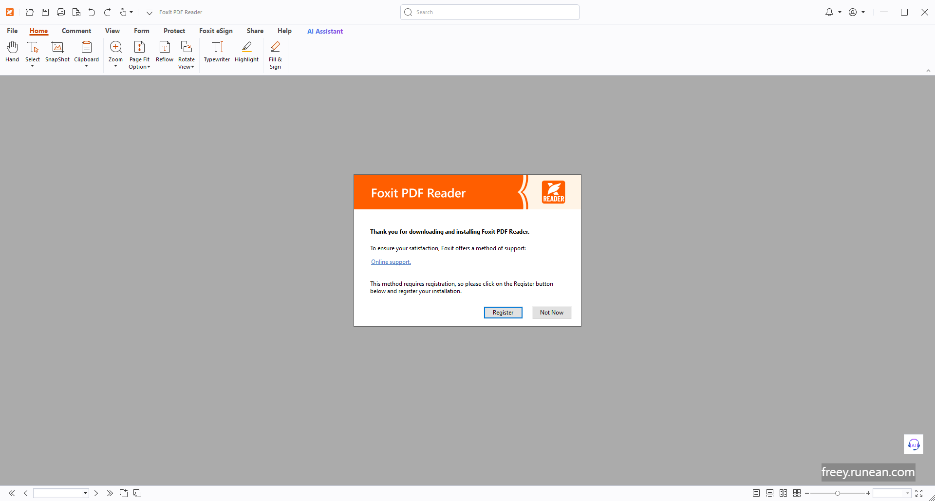
Task: Open the Foxit eSign tab
Action: (216, 31)
